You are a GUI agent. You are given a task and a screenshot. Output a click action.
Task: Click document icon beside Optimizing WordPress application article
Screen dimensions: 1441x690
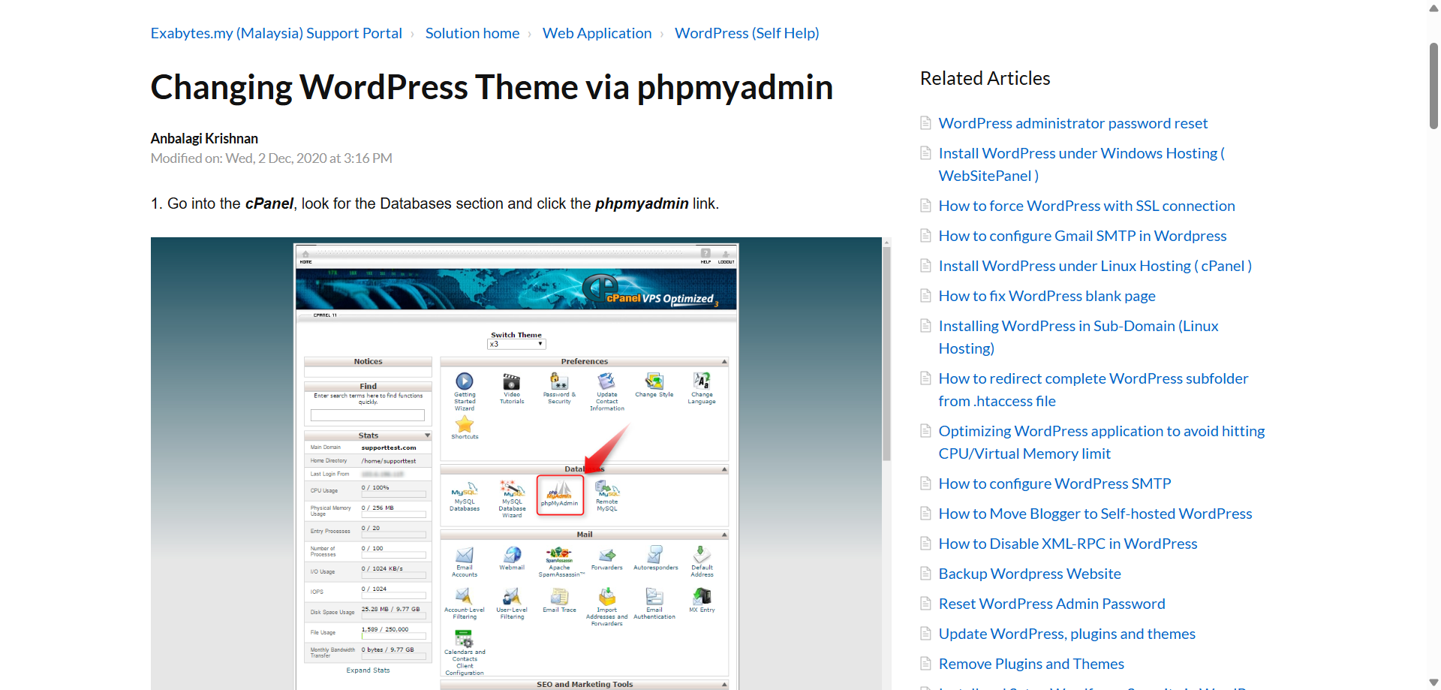[925, 430]
